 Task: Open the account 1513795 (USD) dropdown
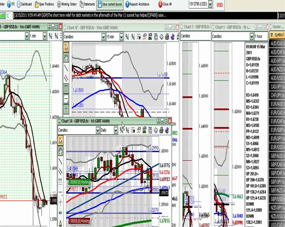210,4
